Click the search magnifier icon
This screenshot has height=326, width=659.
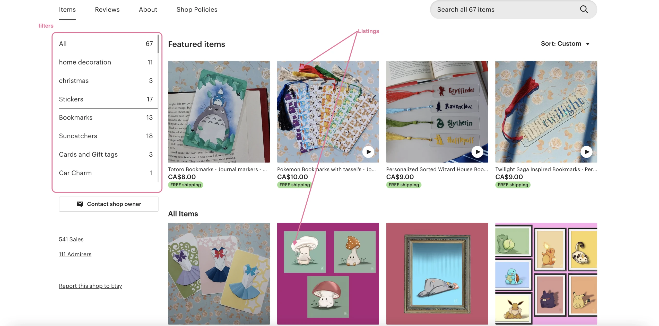[584, 10]
